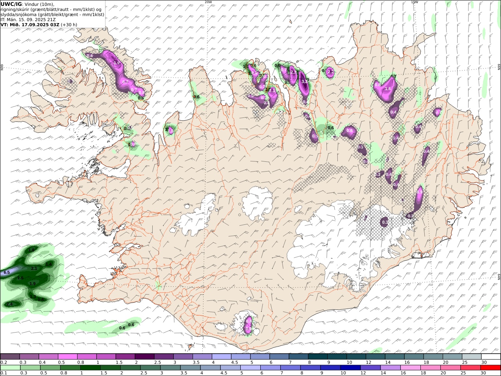Click the darkest green 1 swatch in bottom scale
Image resolution: width=501 pixels, height=376 pixels.
pyautogui.click(x=90, y=367)
